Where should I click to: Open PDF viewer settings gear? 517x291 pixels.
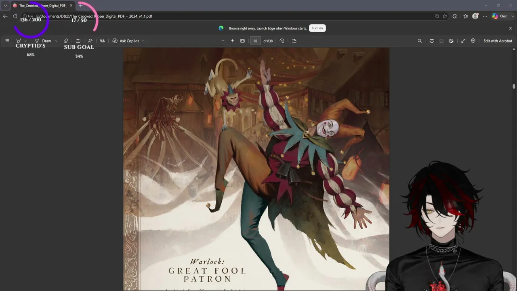click(x=473, y=41)
